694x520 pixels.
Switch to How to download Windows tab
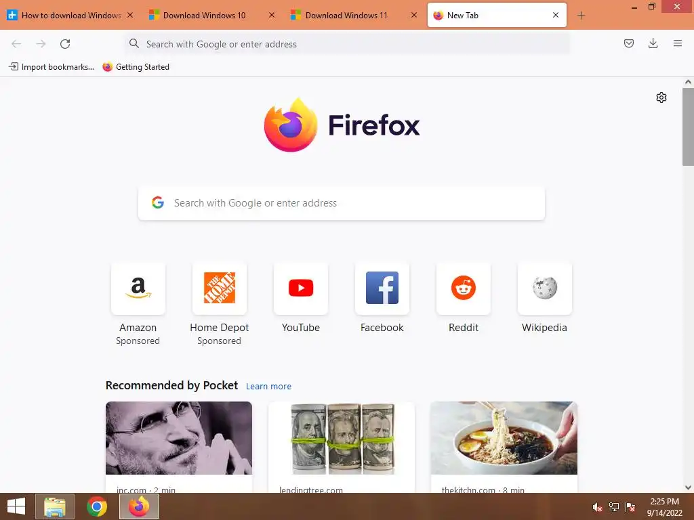coord(70,16)
